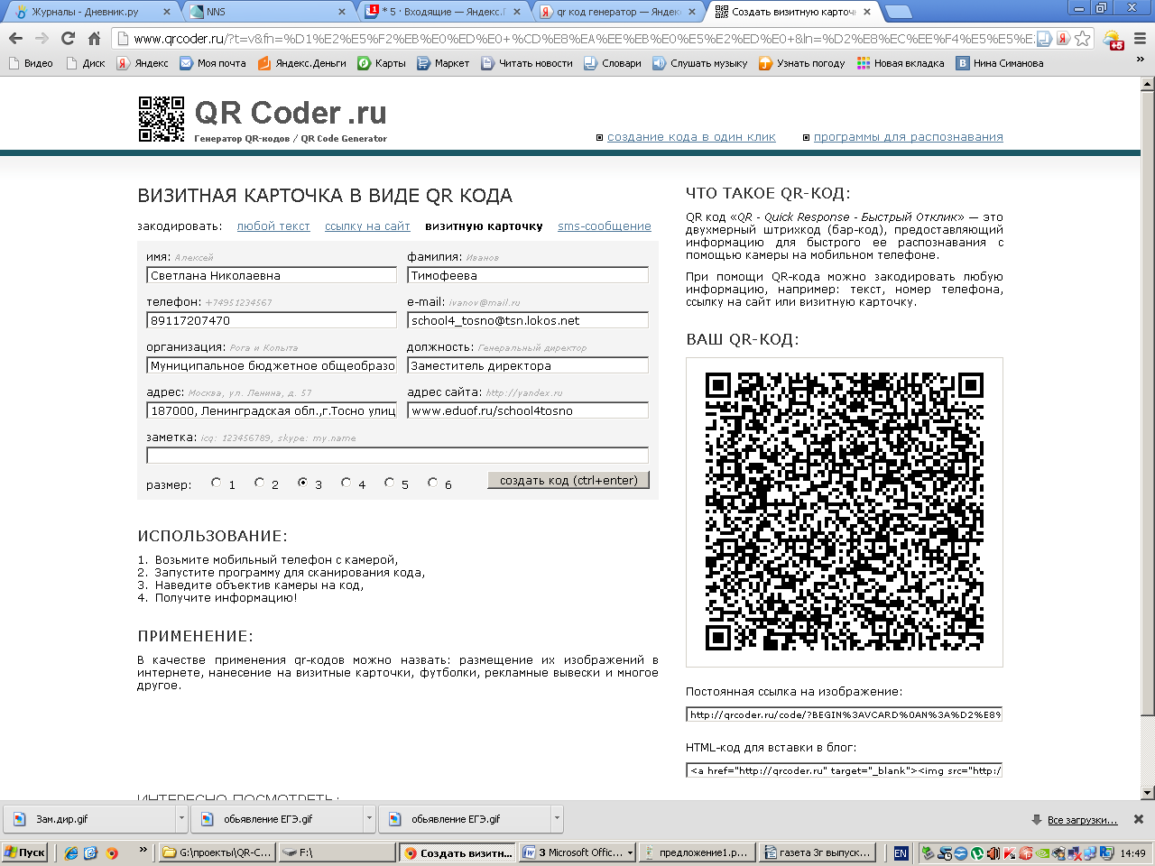This screenshot has height=866, width=1155.
Task: Click the e-mail input field
Action: [528, 320]
